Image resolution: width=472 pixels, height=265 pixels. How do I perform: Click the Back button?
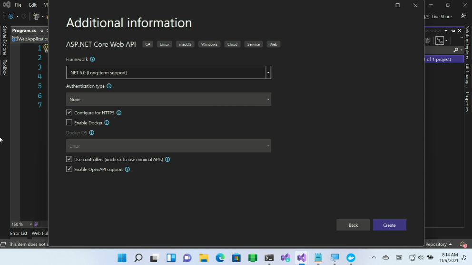tap(353, 225)
